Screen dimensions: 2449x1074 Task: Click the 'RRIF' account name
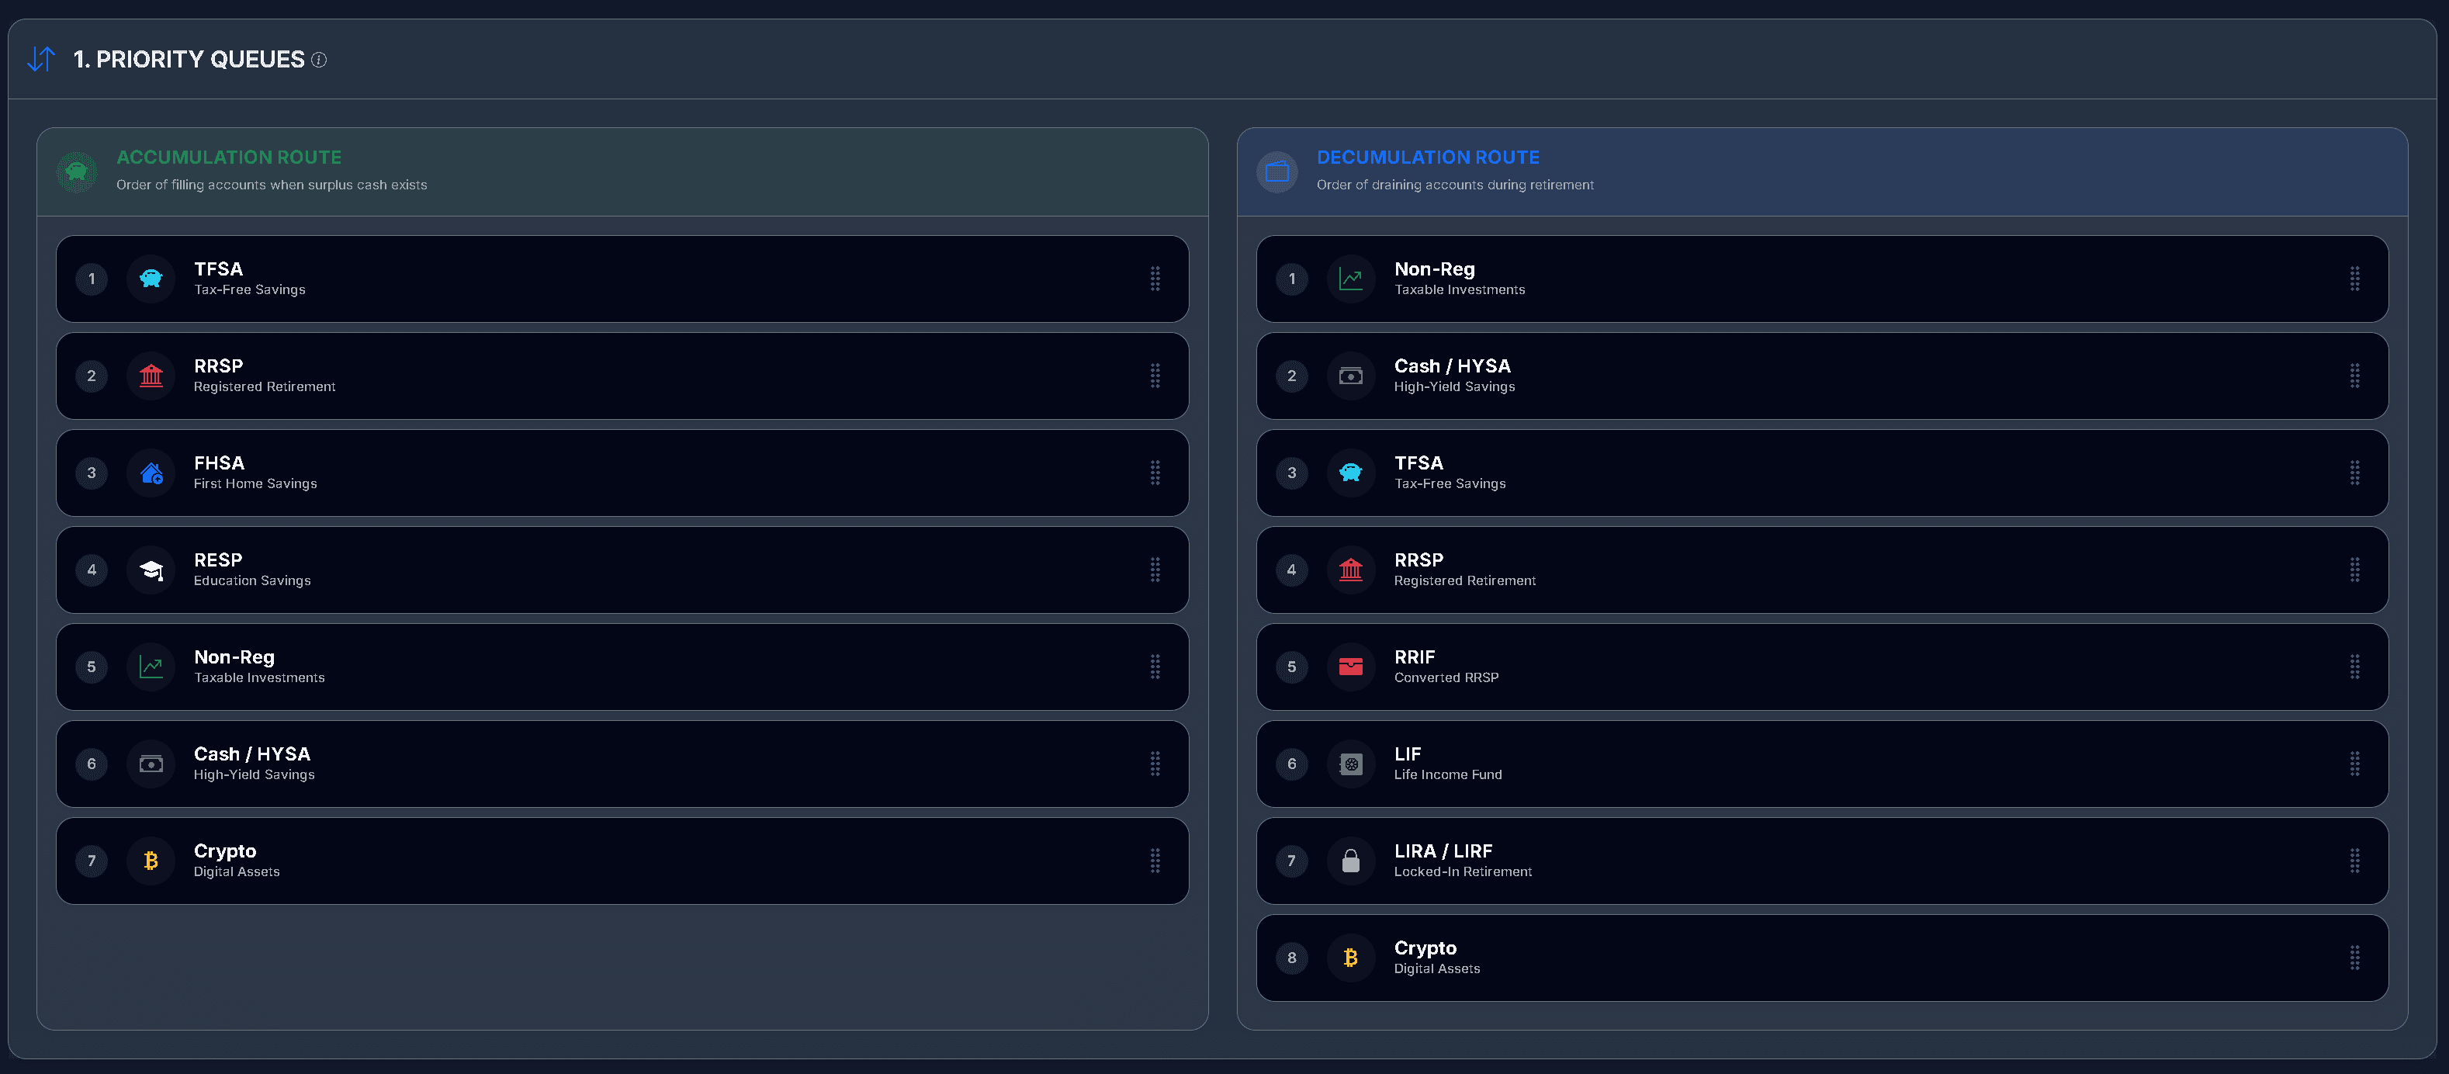tap(1415, 657)
